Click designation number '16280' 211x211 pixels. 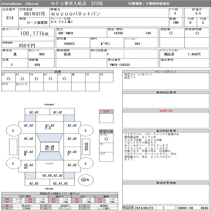click(118, 33)
